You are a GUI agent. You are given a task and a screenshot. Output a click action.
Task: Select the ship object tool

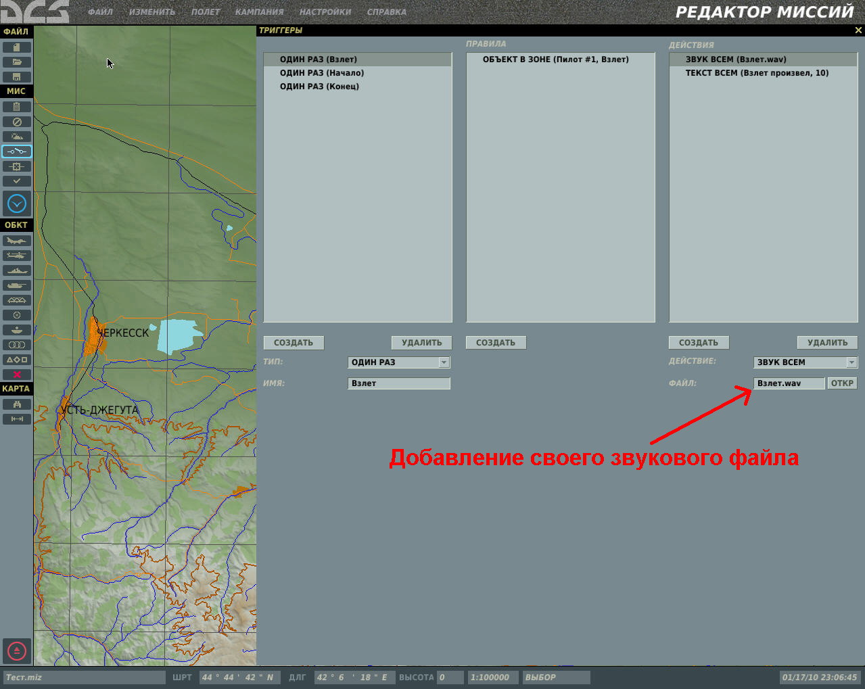click(17, 270)
